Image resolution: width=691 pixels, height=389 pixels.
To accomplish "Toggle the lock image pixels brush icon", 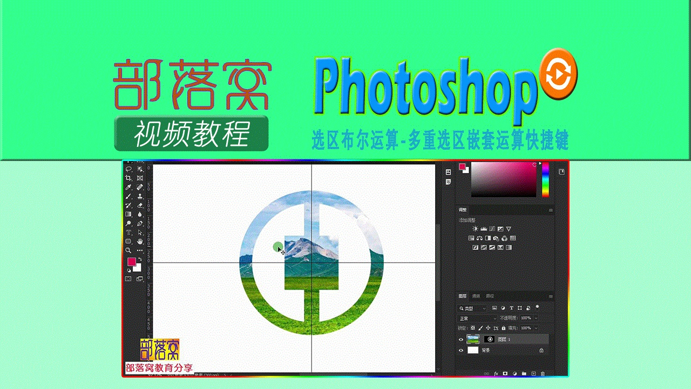I will (x=480, y=328).
